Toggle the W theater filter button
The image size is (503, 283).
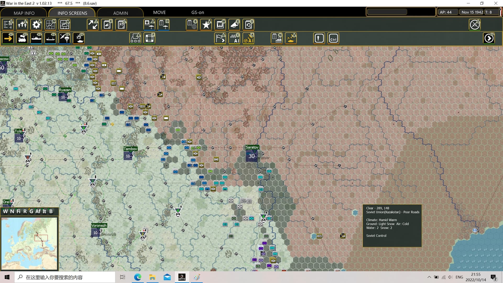click(5, 211)
